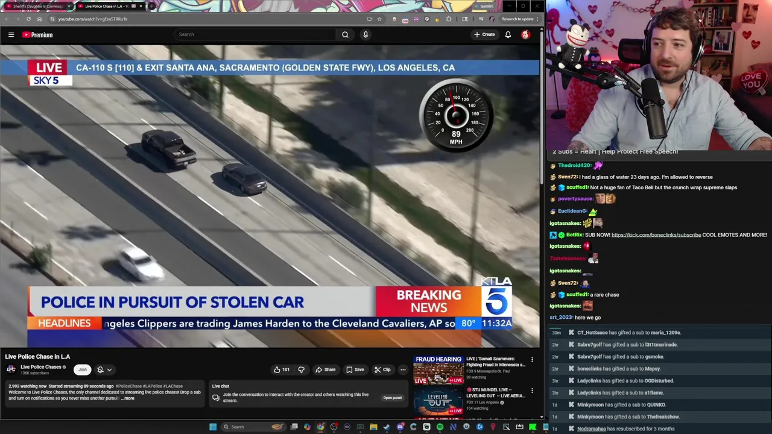772x434 pixels.
Task: Open Leveling Out live video thumbnail
Action: 438,401
